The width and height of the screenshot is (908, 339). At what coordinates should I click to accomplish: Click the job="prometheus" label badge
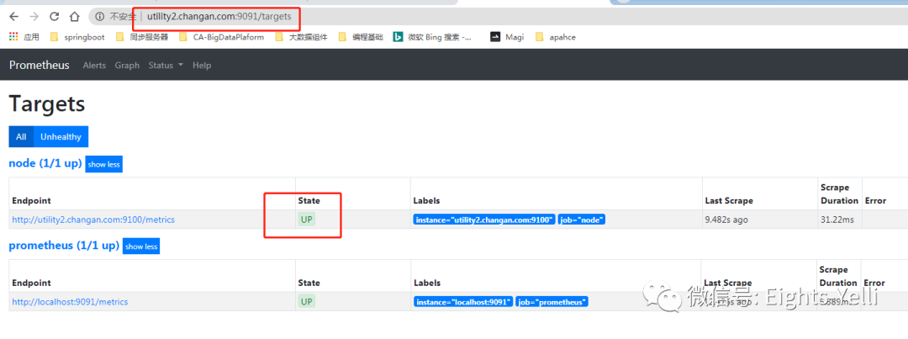click(x=552, y=302)
